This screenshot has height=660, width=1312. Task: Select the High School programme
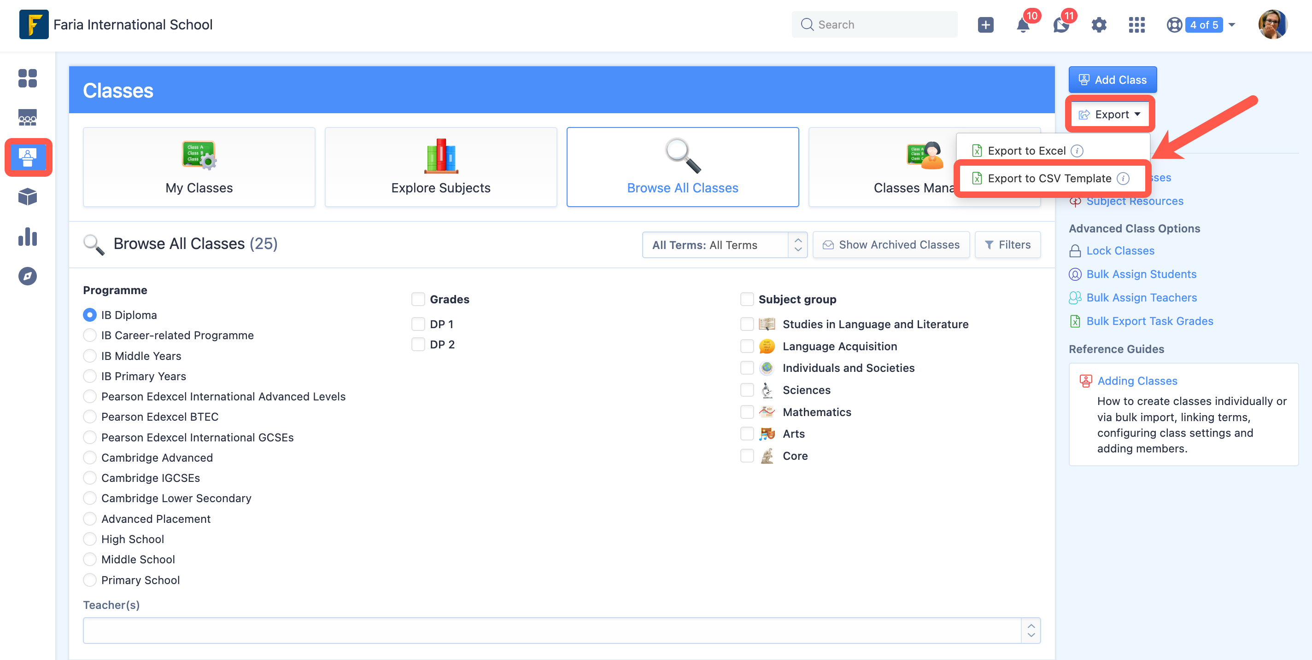point(90,539)
